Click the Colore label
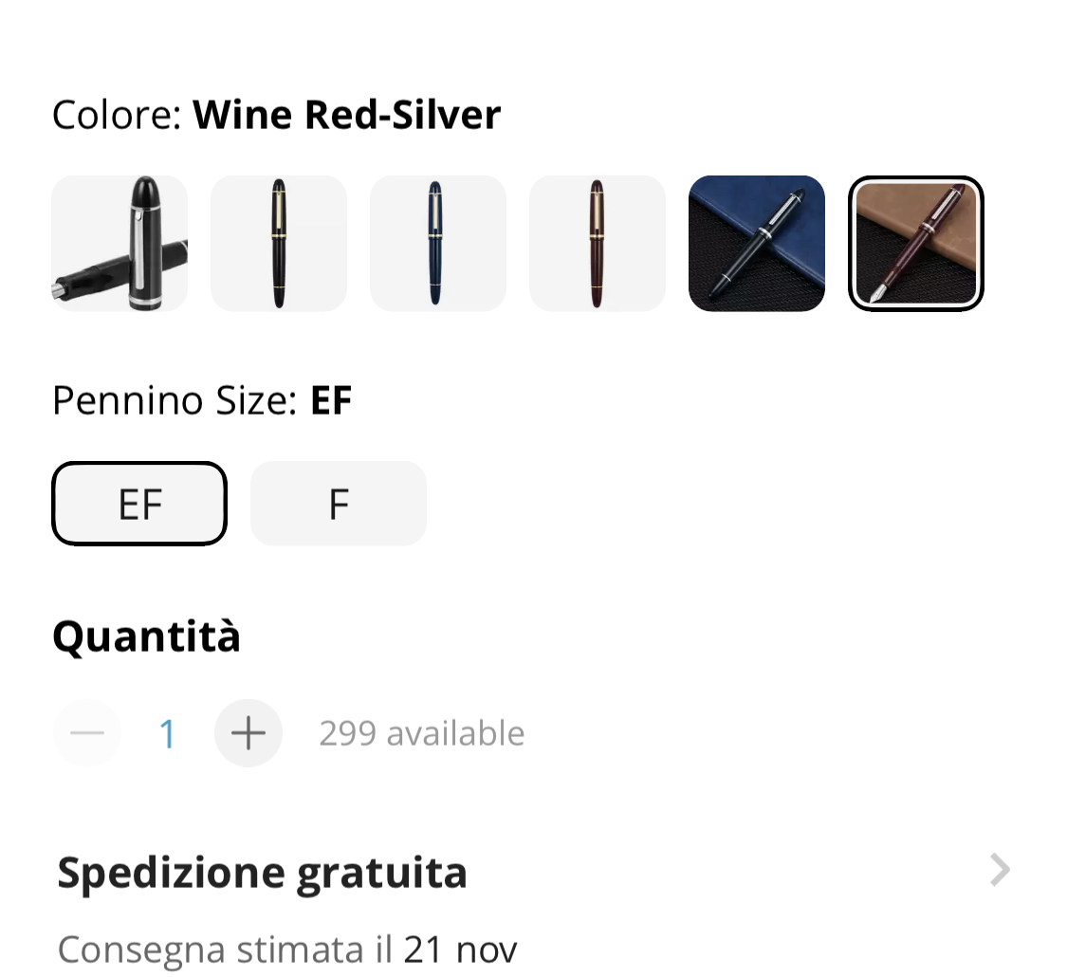Viewport: 1067px width, 977px height. pyautogui.click(x=116, y=115)
